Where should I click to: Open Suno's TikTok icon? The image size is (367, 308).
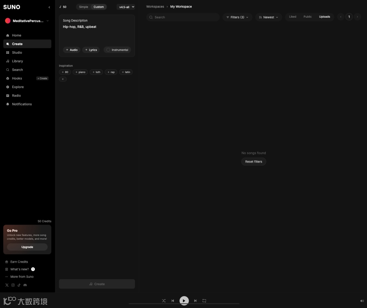19,285
